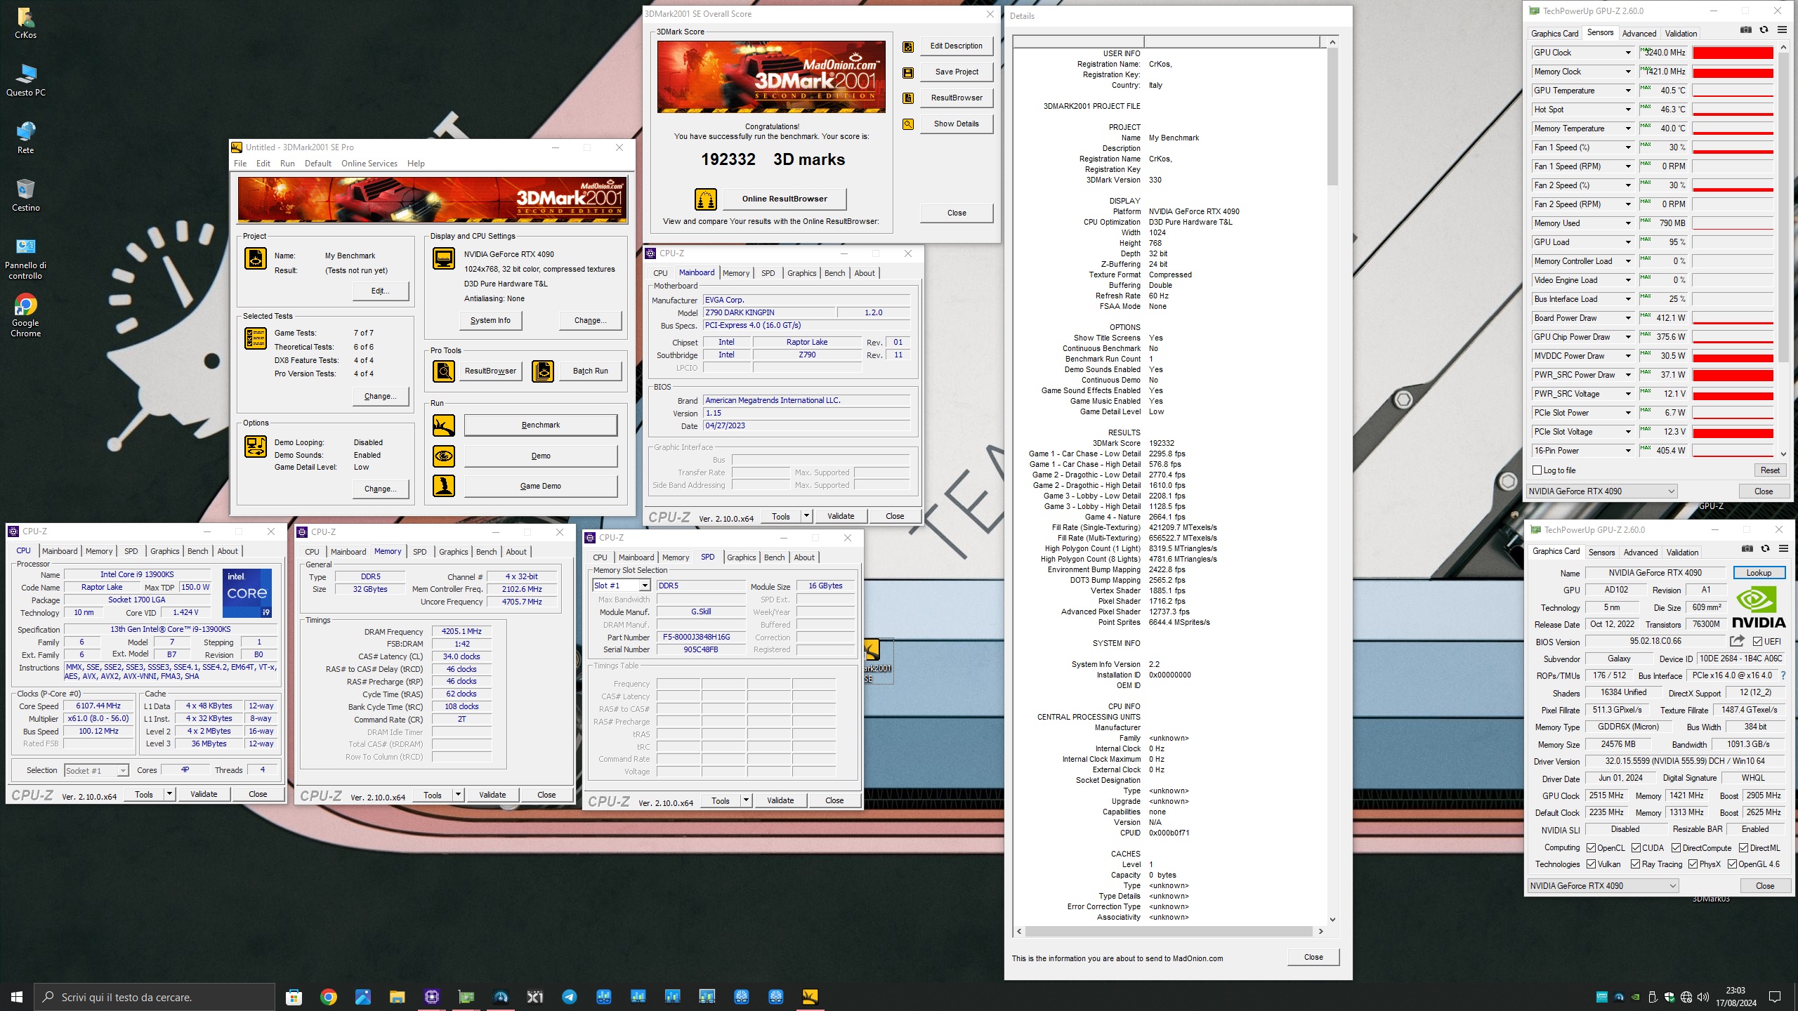The width and height of the screenshot is (1798, 1011).
Task: Click the Reset button in GPU-Z Sensors
Action: tap(1770, 470)
